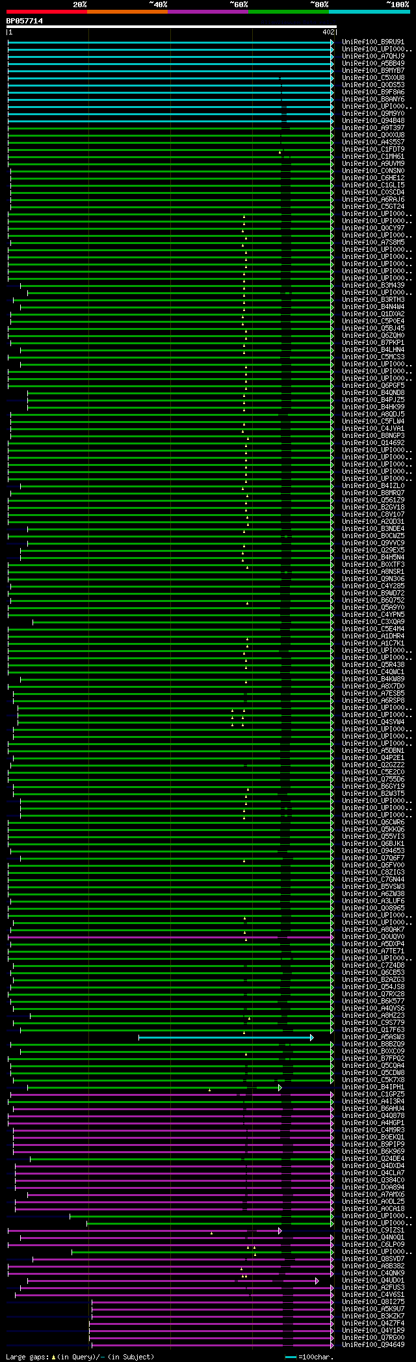Click label UniRef100_A9UVM9

[x=374, y=164]
